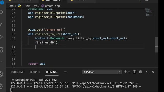Switch to the PROBLEMS tab

click(x=17, y=72)
